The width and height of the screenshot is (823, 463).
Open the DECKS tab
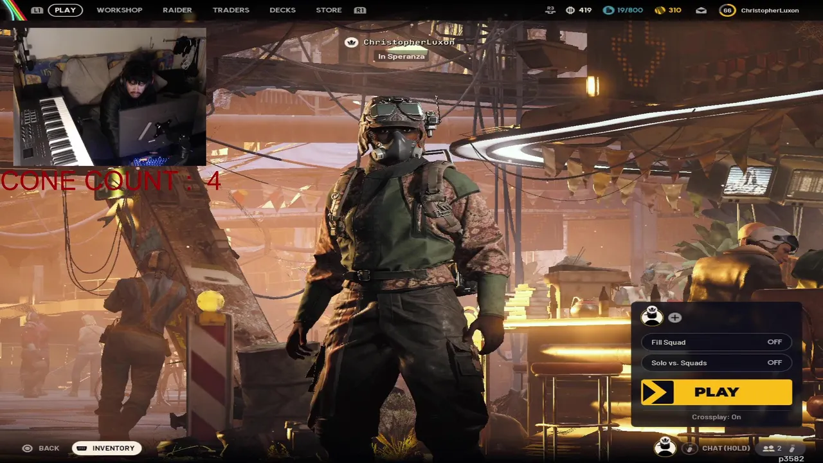click(283, 10)
